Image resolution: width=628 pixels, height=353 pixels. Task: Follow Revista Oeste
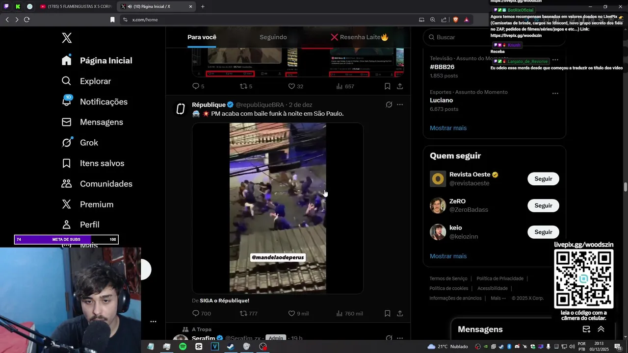click(x=543, y=179)
